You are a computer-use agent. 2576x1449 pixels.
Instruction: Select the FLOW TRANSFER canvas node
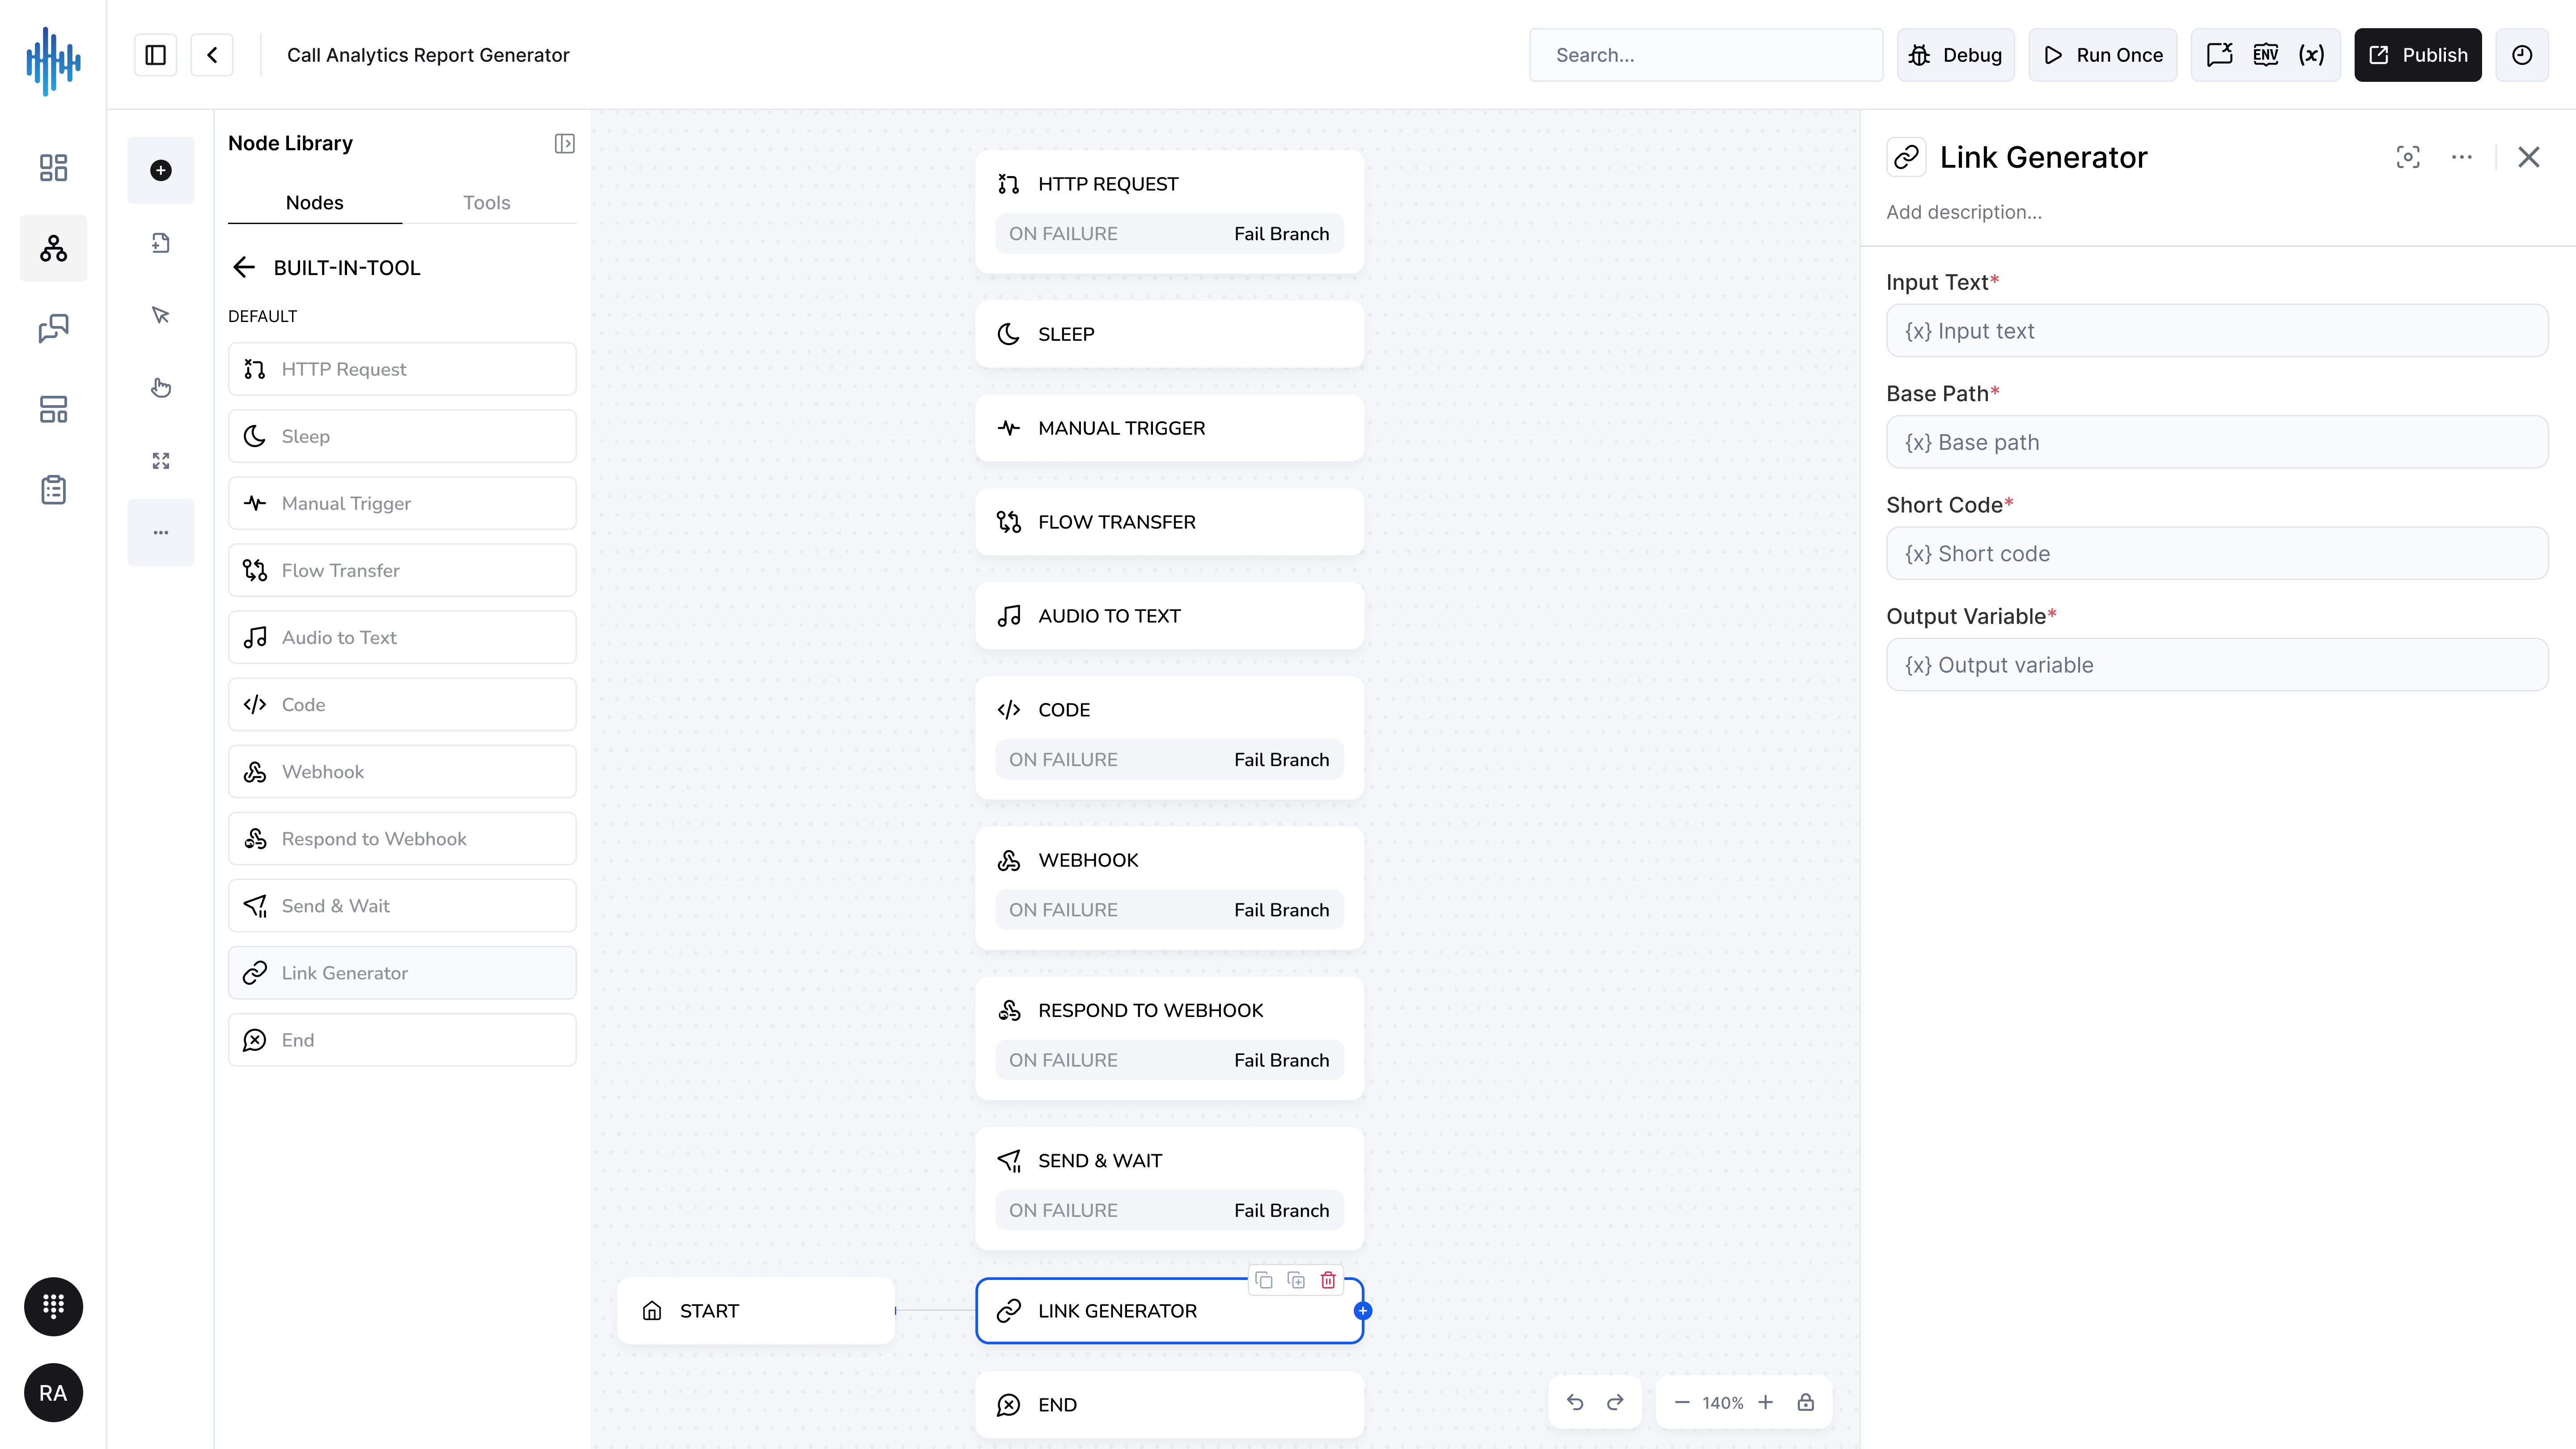point(1169,522)
